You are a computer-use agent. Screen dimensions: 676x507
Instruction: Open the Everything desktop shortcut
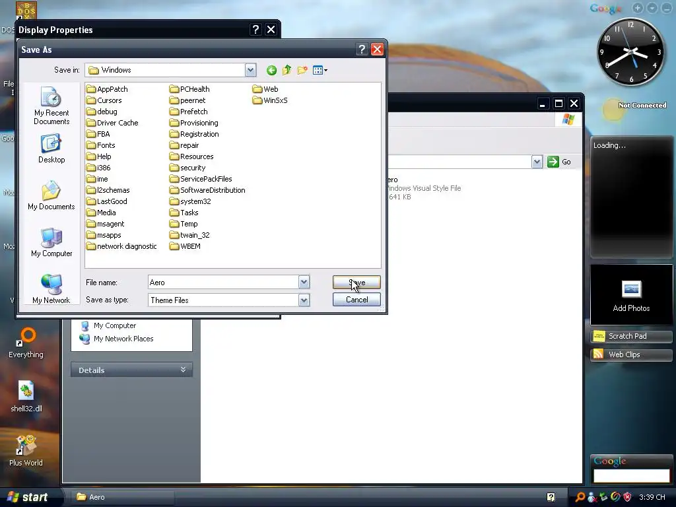[26, 343]
